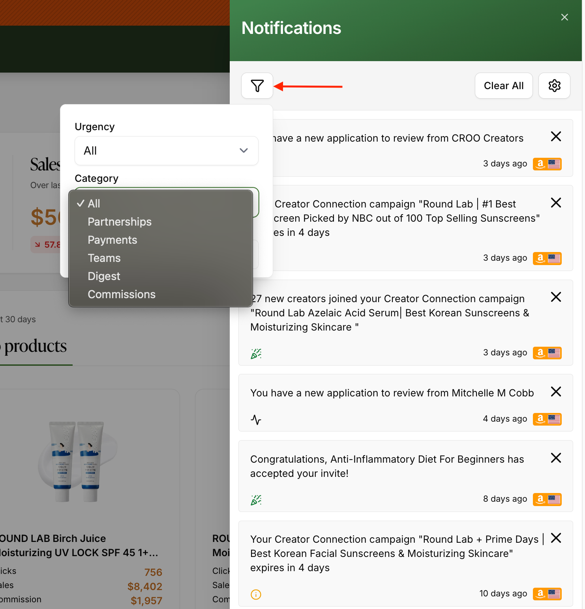
Task: Dismiss the Mitchelle M Cobb notification
Action: pyautogui.click(x=556, y=392)
